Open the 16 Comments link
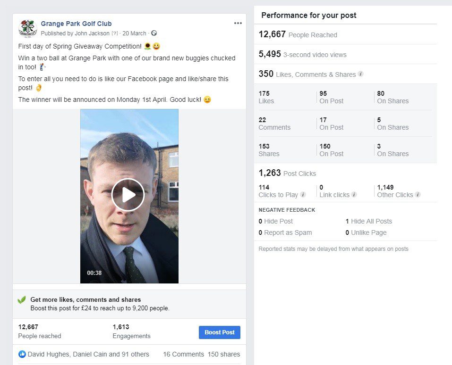The height and width of the screenshot is (365, 452). click(183, 354)
